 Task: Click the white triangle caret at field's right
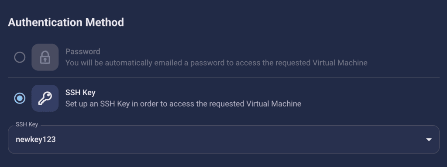pyautogui.click(x=429, y=140)
